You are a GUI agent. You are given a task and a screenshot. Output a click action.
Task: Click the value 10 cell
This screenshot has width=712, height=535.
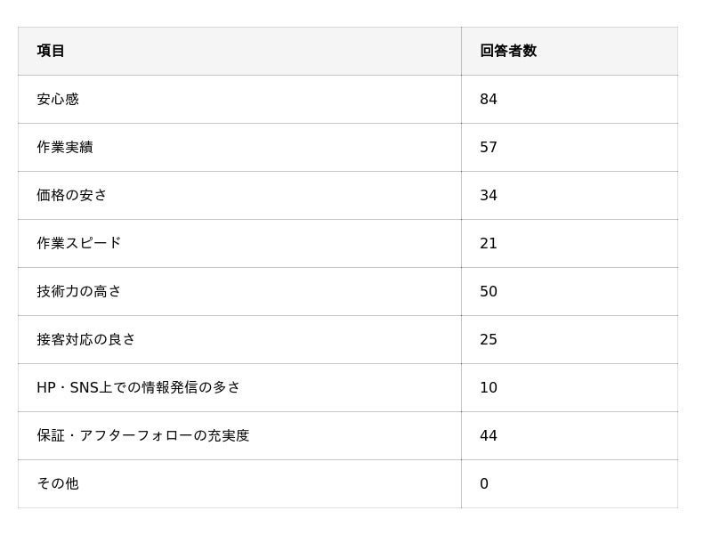489,387
